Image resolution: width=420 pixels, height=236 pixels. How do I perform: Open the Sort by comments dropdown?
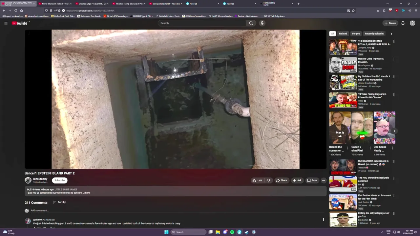(x=59, y=202)
